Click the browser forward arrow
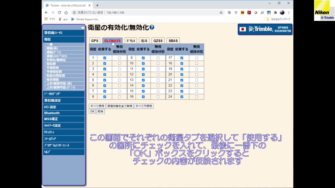335x188 pixels. coord(53,13)
